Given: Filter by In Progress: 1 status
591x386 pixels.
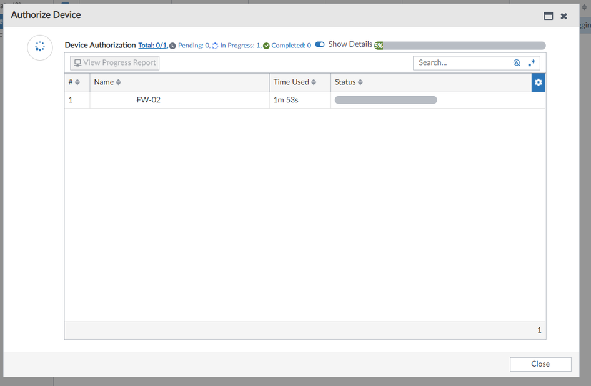Looking at the screenshot, I should point(241,46).
